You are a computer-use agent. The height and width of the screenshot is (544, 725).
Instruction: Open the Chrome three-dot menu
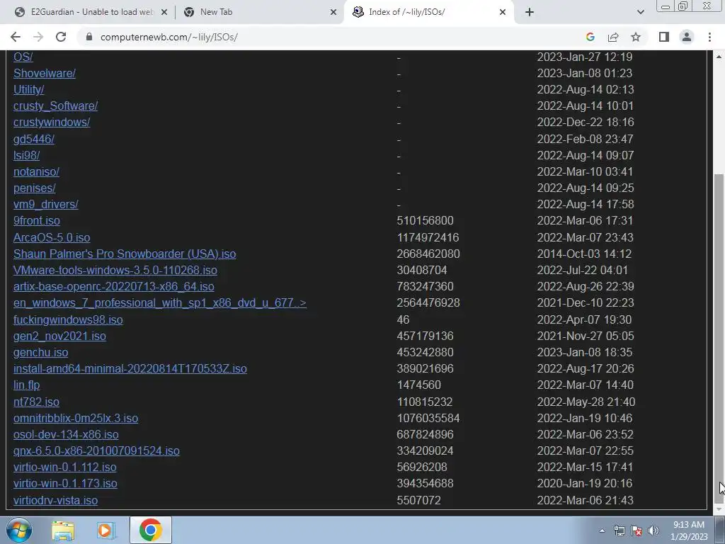click(x=709, y=37)
